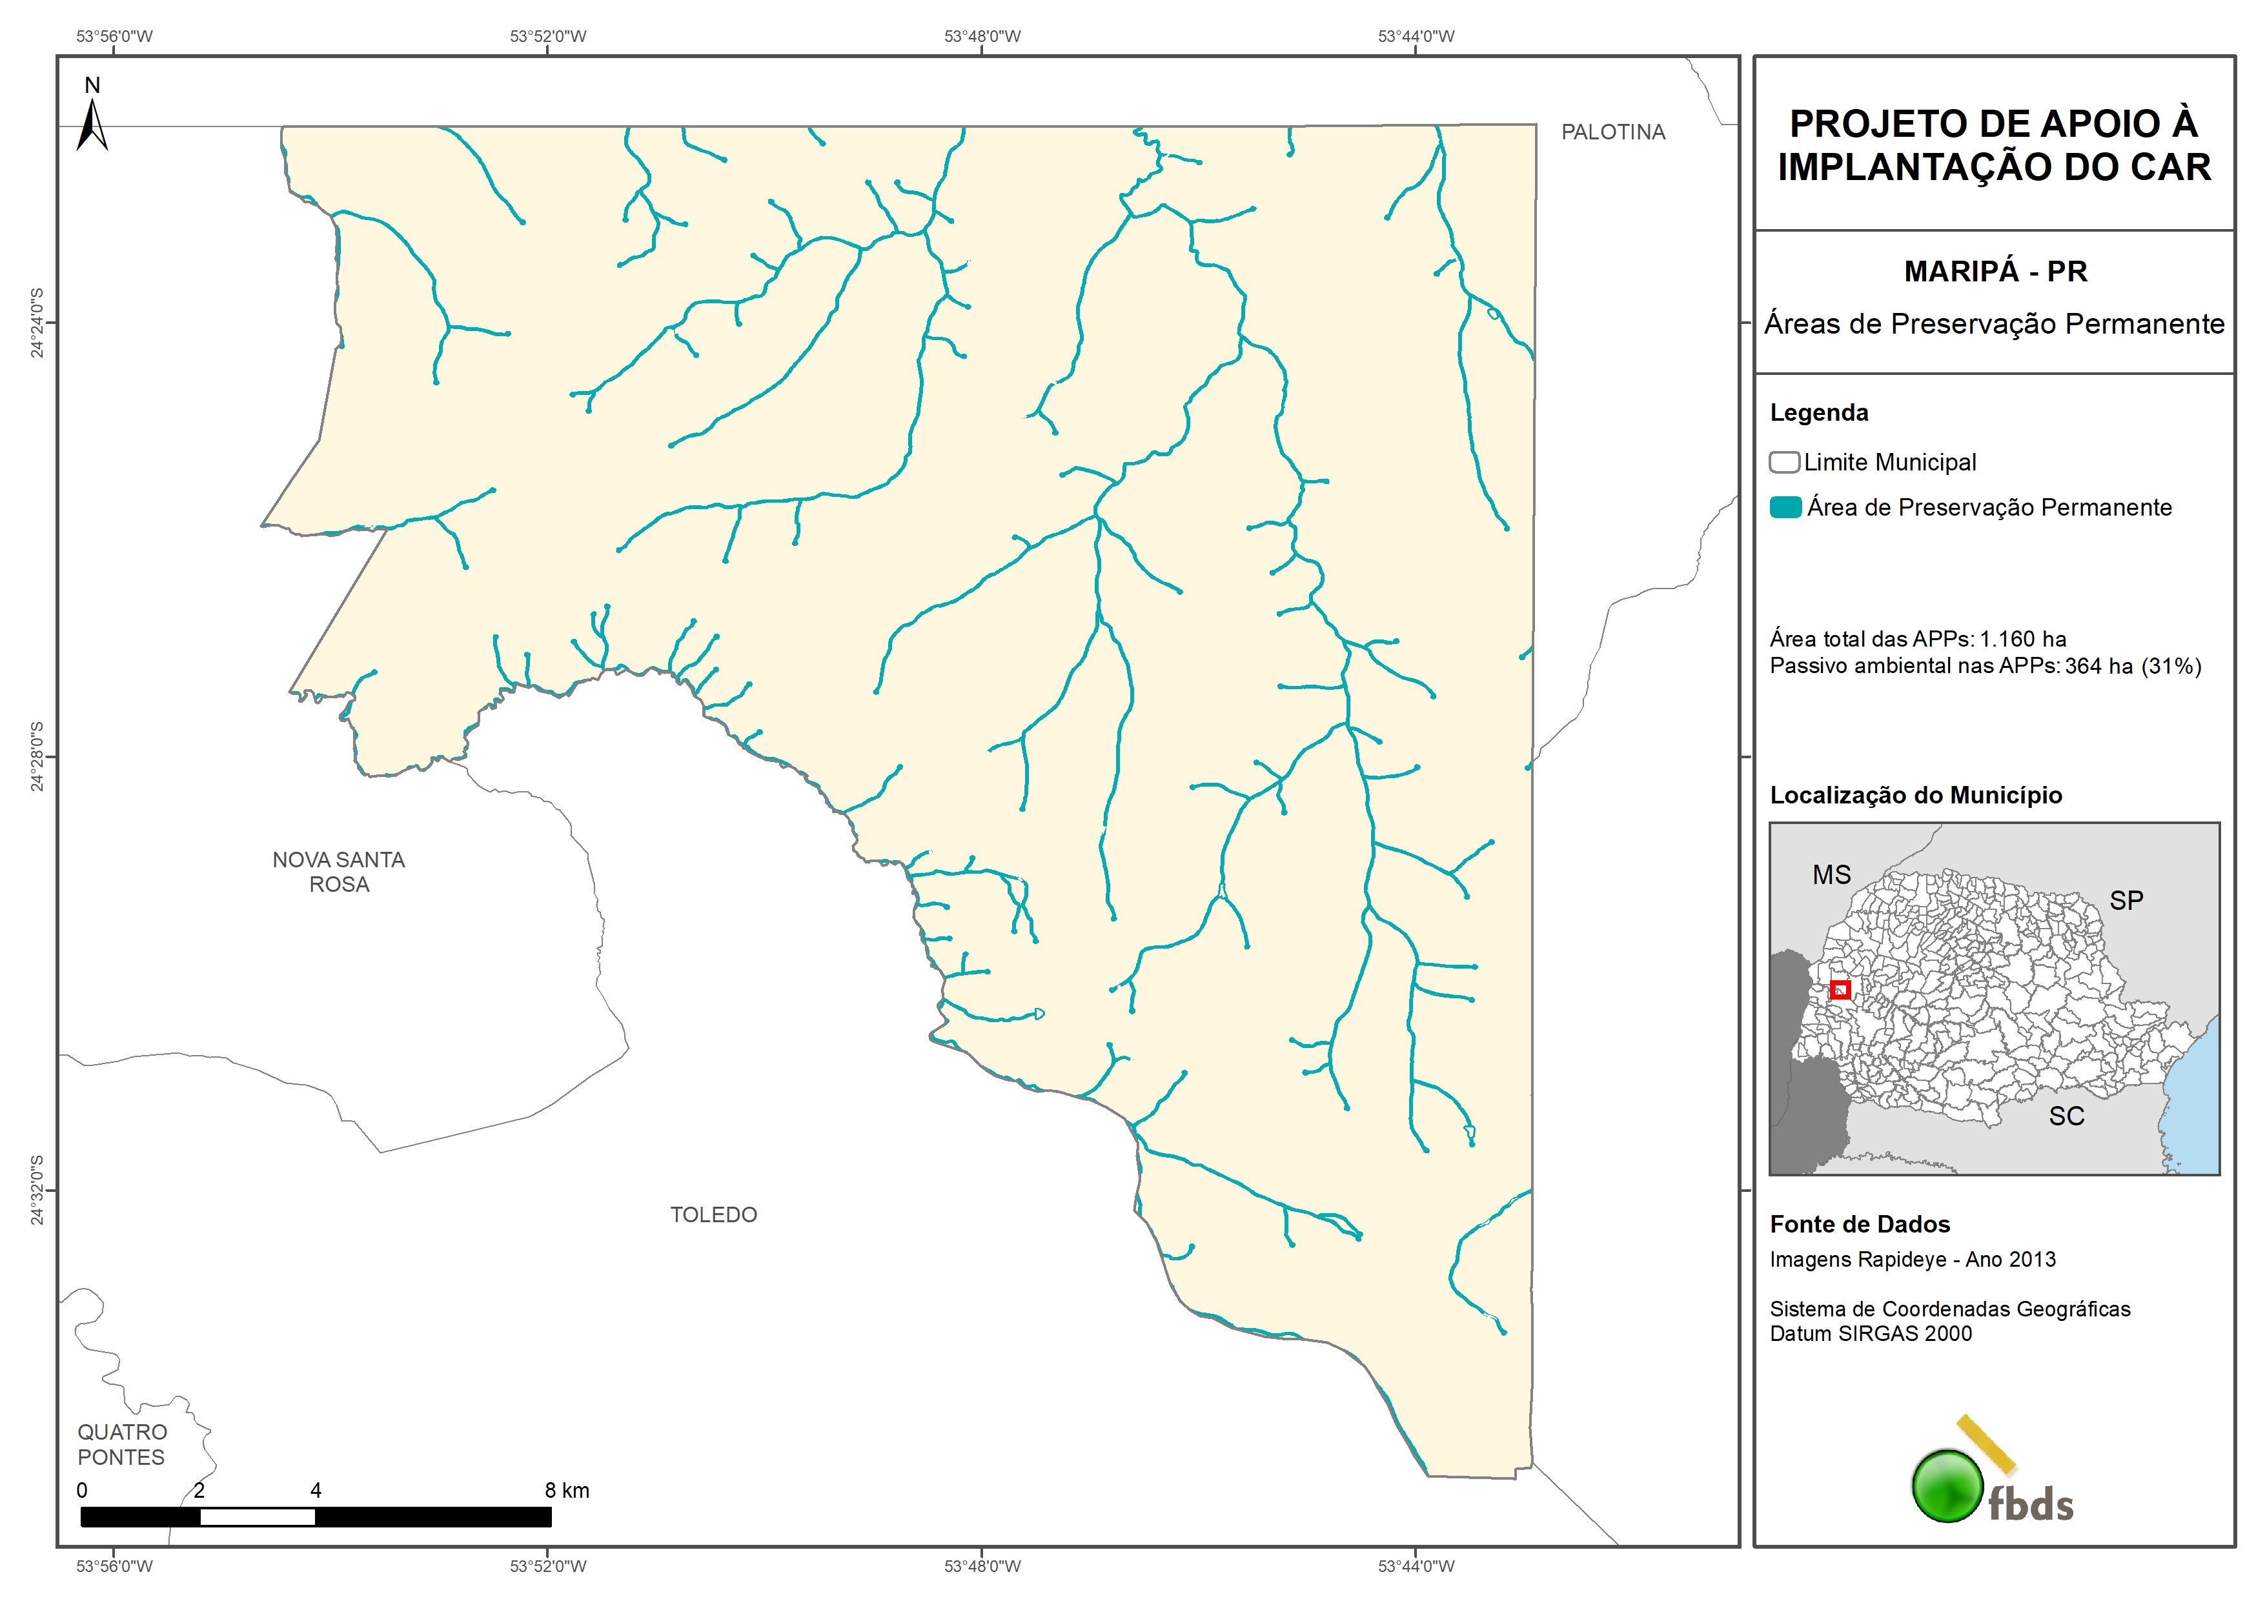Click the north arrow compass icon
2265x1601 pixels.
click(92, 123)
